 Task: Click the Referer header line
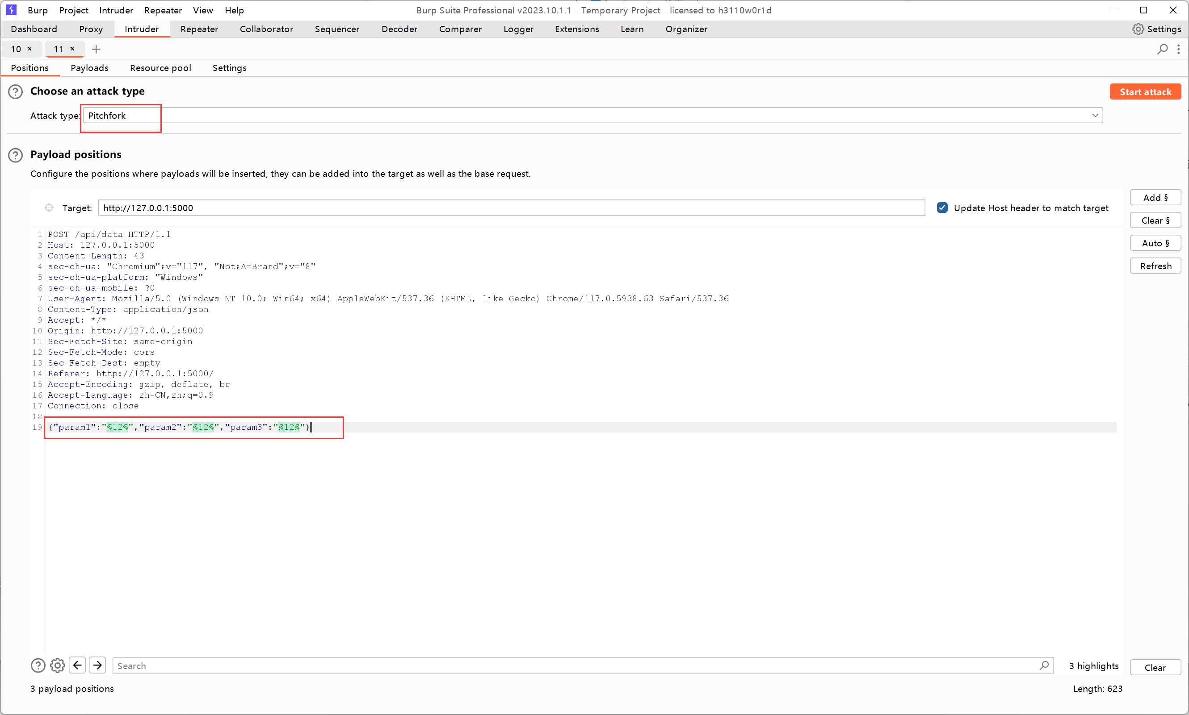[131, 374]
